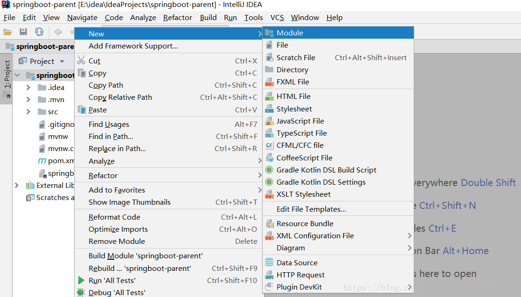Viewport: 521px width, 297px height.
Task: Choose Copy Path in context menu
Action: [168, 85]
